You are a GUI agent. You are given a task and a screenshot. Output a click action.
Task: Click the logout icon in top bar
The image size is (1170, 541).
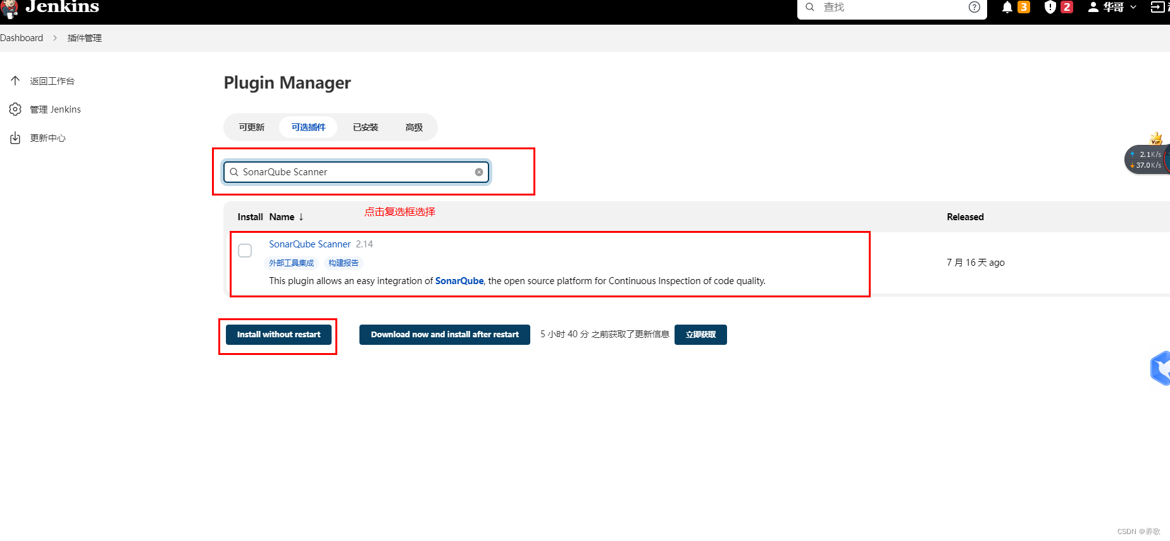[x=1157, y=7]
